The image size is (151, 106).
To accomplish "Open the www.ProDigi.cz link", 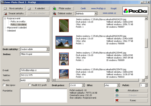I will click(x=98, y=9).
